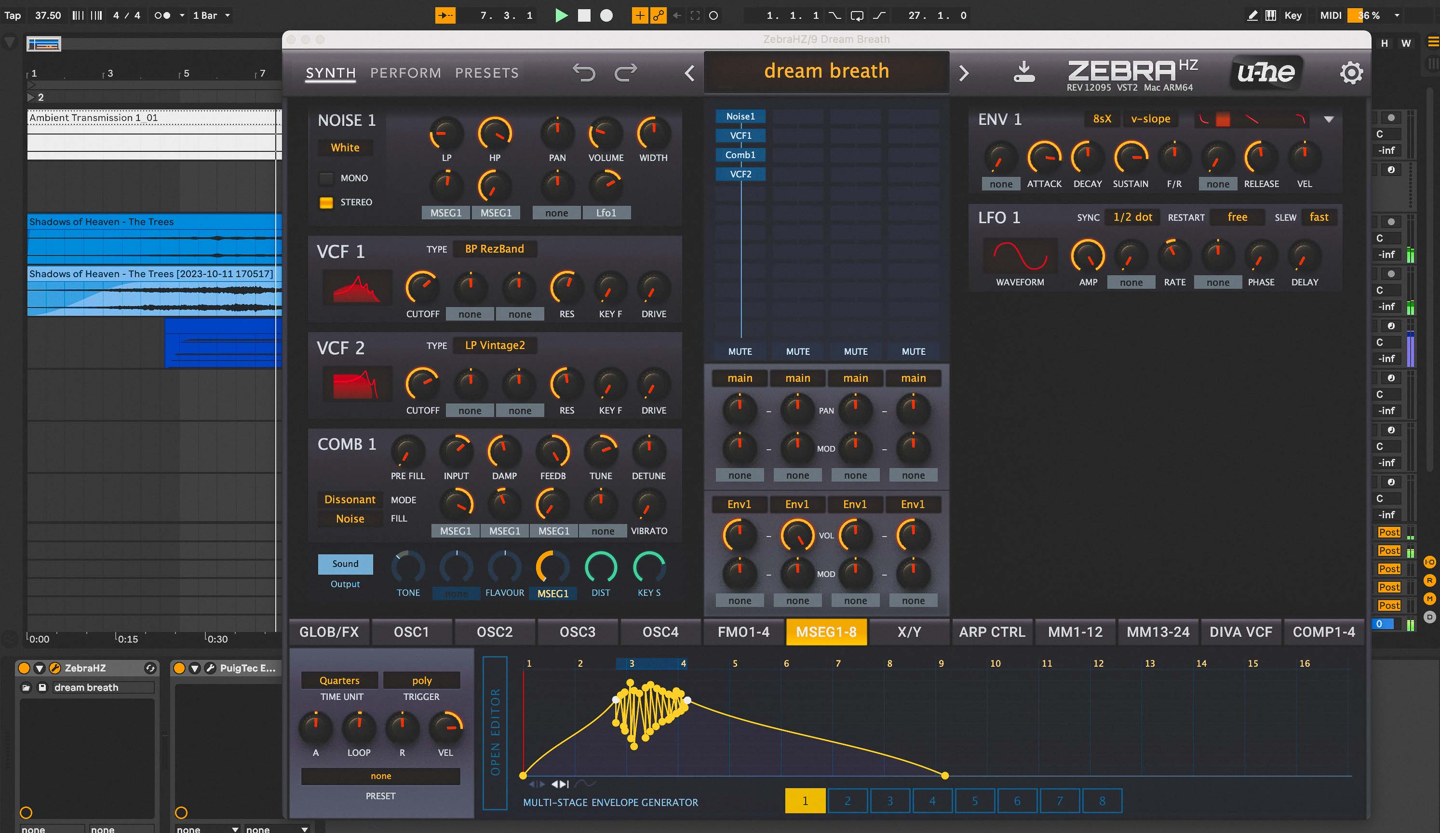
Task: Open NOISE 1 type White dropdown
Action: pos(345,148)
